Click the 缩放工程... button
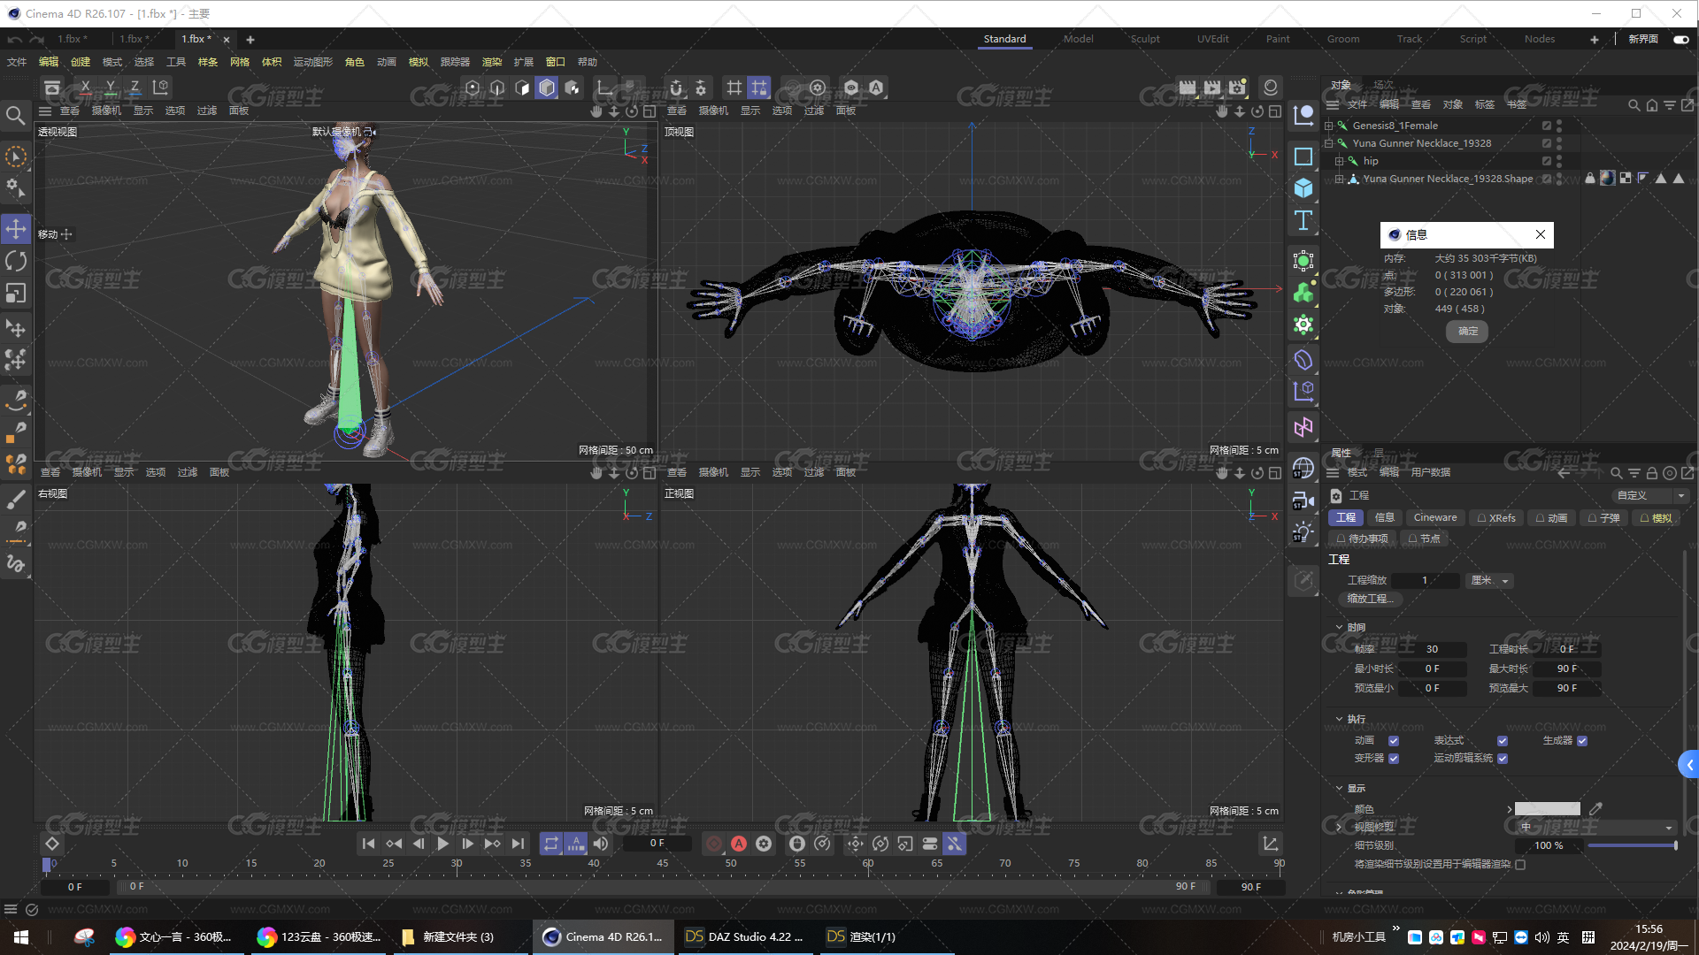 [1370, 600]
